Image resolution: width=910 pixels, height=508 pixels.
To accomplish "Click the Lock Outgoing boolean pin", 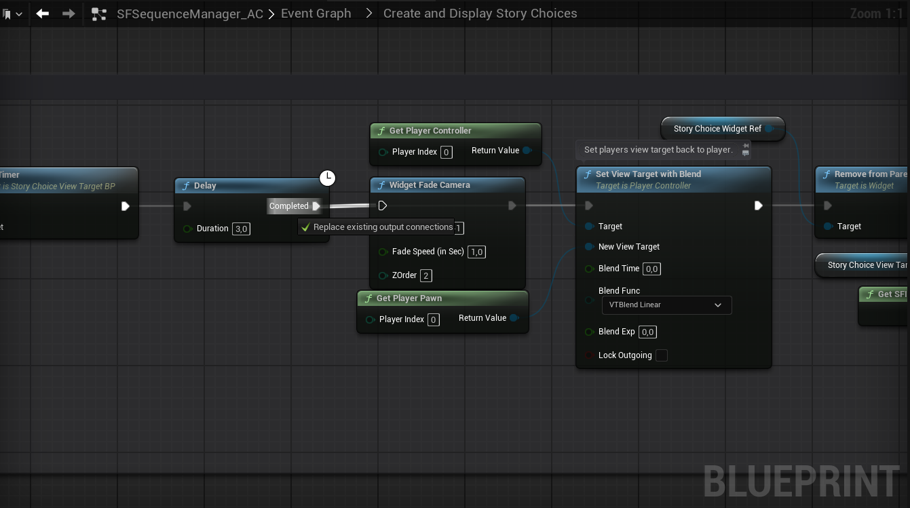I will 589,355.
